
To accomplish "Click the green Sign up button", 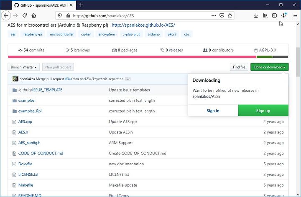I will [263, 111].
